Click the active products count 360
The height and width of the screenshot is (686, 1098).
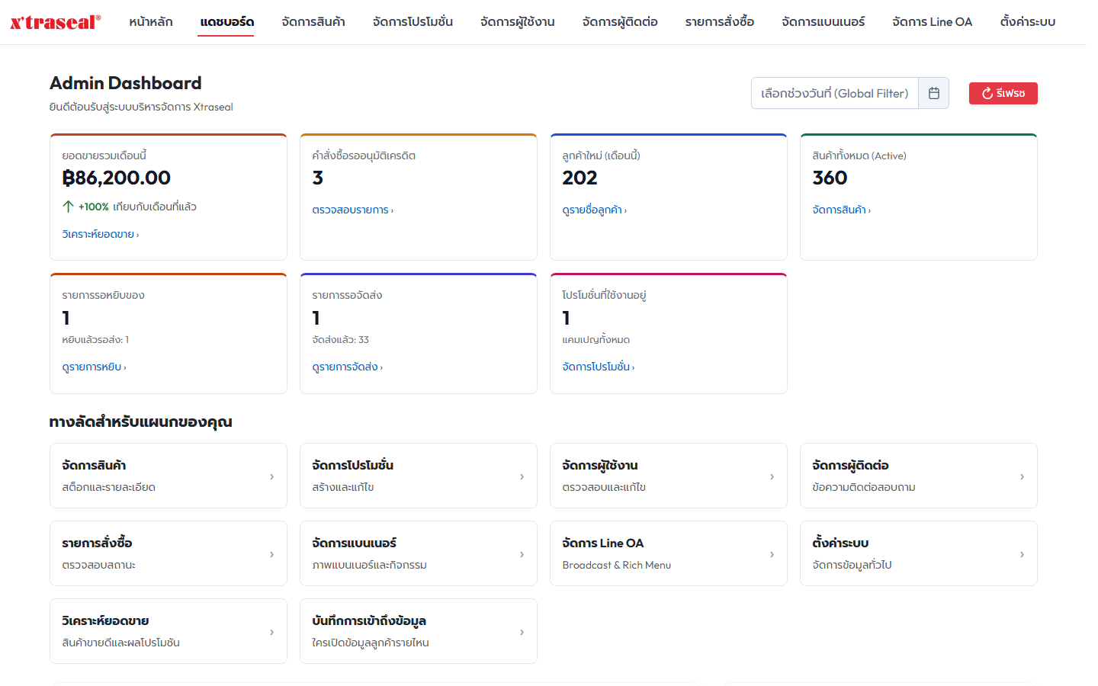830,178
